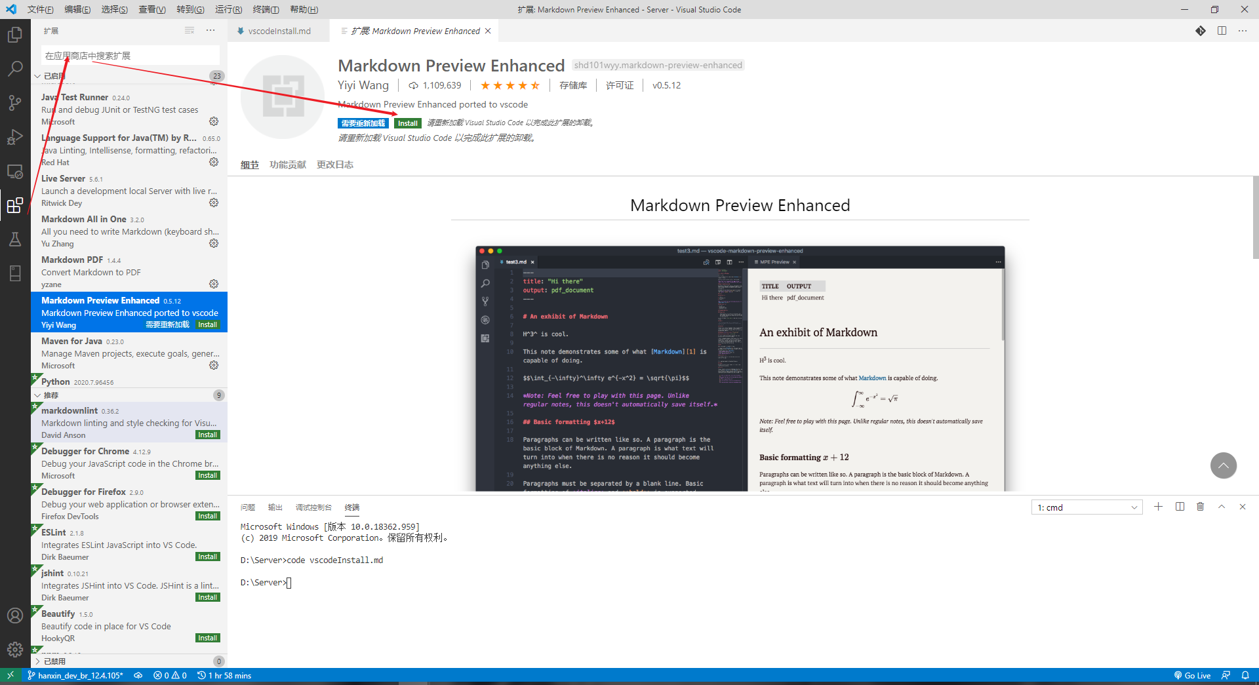The width and height of the screenshot is (1259, 685).
Task: Maximize the terminal panel with the up chevron
Action: pos(1222,507)
